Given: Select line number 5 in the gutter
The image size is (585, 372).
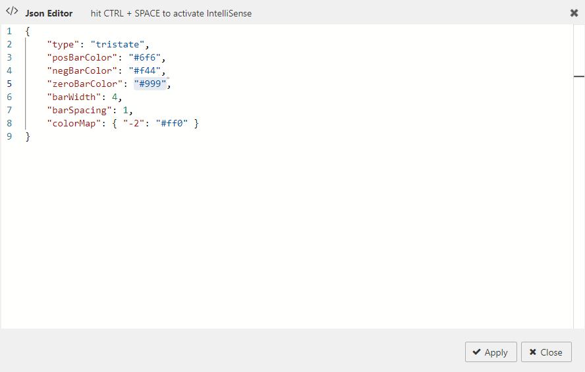Looking at the screenshot, I should [x=9, y=84].
